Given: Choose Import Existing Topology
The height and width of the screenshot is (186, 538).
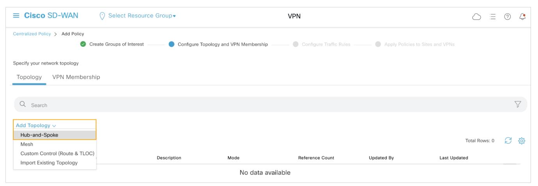Looking at the screenshot, I should 49,163.
